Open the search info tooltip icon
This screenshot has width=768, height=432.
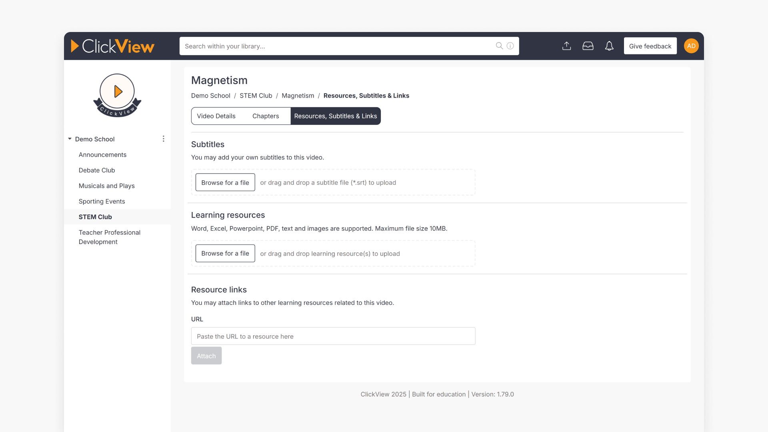(510, 46)
